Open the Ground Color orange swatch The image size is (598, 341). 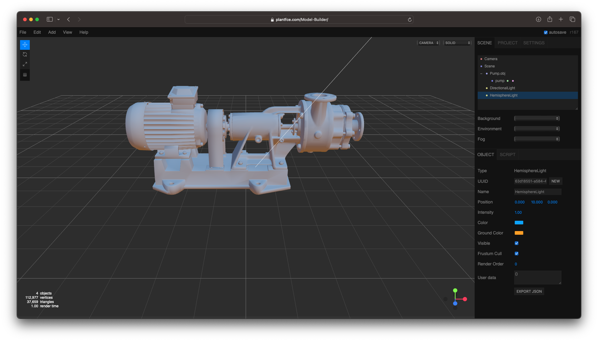(x=519, y=233)
